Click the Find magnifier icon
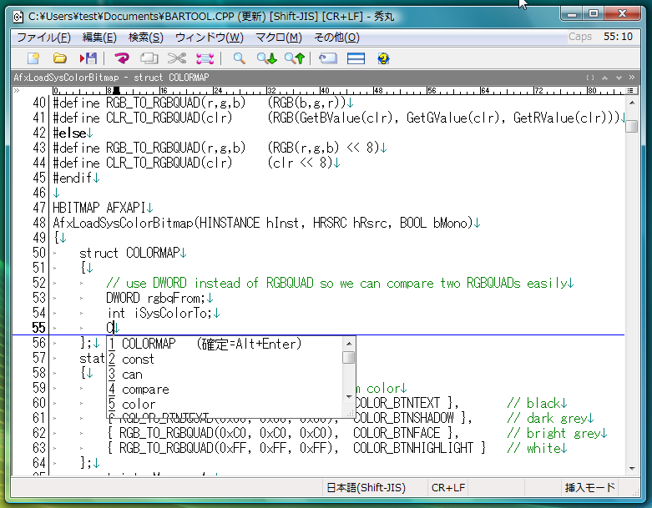 click(x=239, y=58)
